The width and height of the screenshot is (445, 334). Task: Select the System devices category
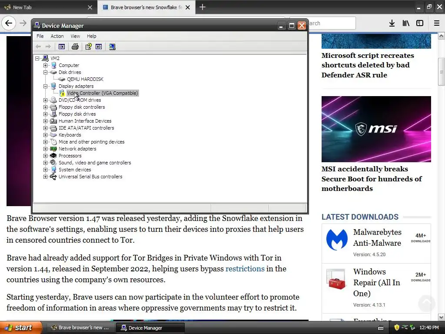[75, 170]
